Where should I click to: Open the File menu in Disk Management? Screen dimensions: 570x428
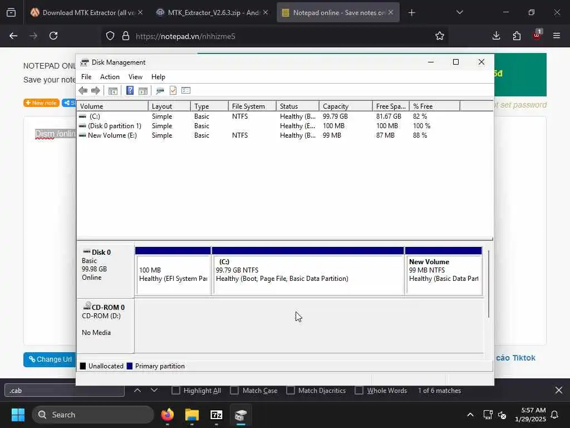click(x=86, y=77)
